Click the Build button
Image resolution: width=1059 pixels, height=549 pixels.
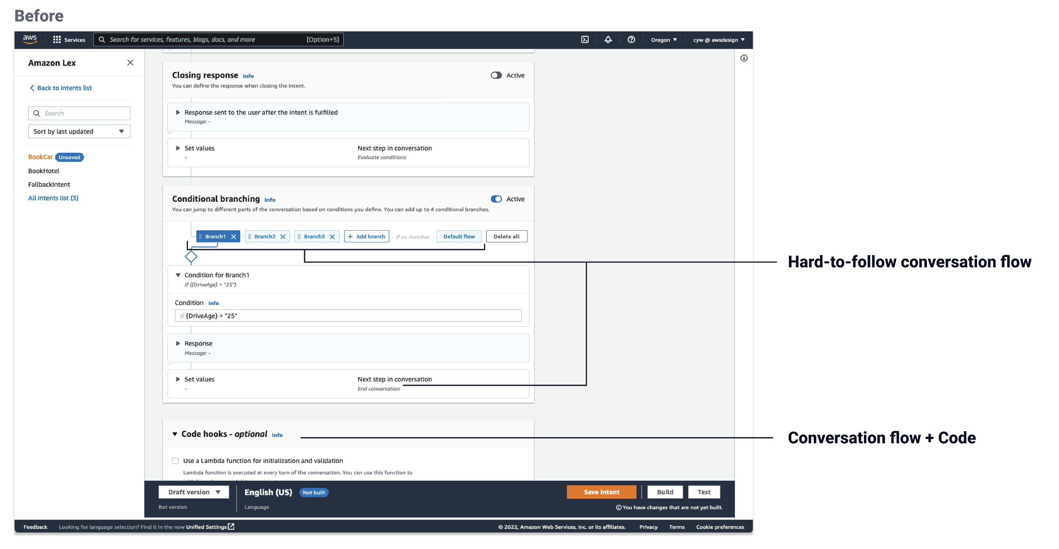tap(665, 492)
